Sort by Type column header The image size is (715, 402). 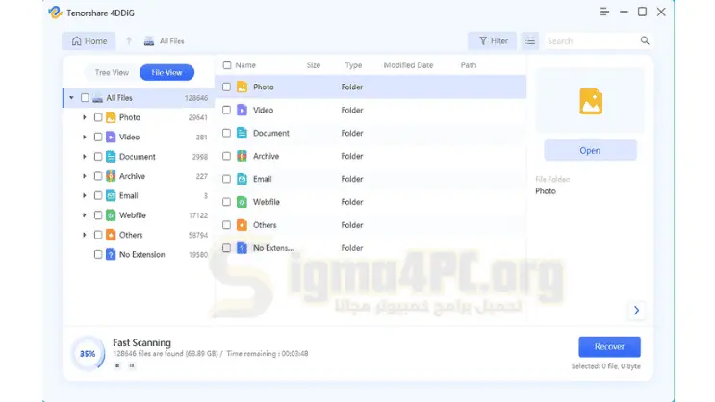tap(353, 65)
